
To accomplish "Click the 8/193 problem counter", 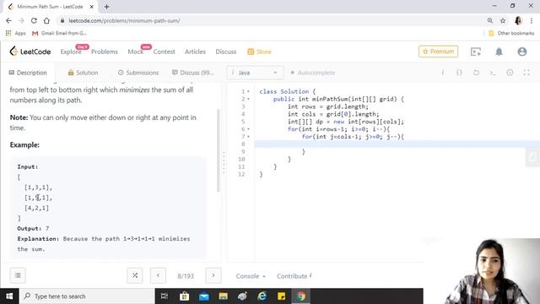I will [x=186, y=276].
